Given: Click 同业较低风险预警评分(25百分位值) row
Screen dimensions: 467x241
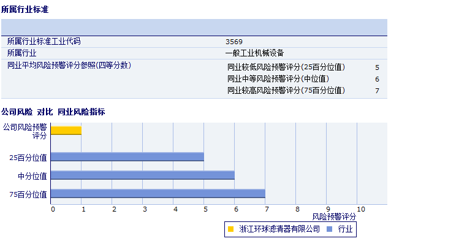Looking at the screenshot, I should [303, 67].
